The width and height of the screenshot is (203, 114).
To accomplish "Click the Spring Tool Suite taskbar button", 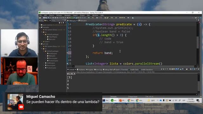I will pyautogui.click(x=114, y=100).
